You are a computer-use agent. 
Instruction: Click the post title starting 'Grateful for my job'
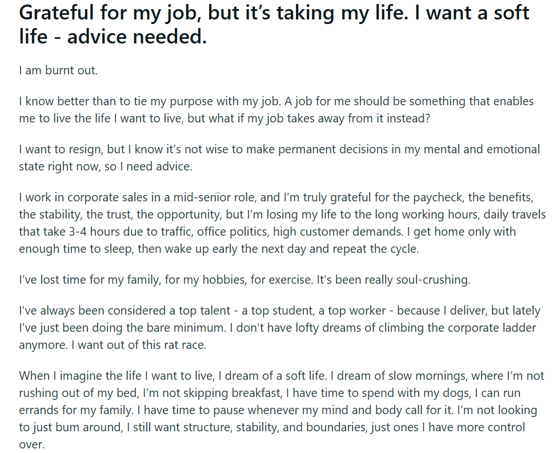pyautogui.click(x=274, y=14)
